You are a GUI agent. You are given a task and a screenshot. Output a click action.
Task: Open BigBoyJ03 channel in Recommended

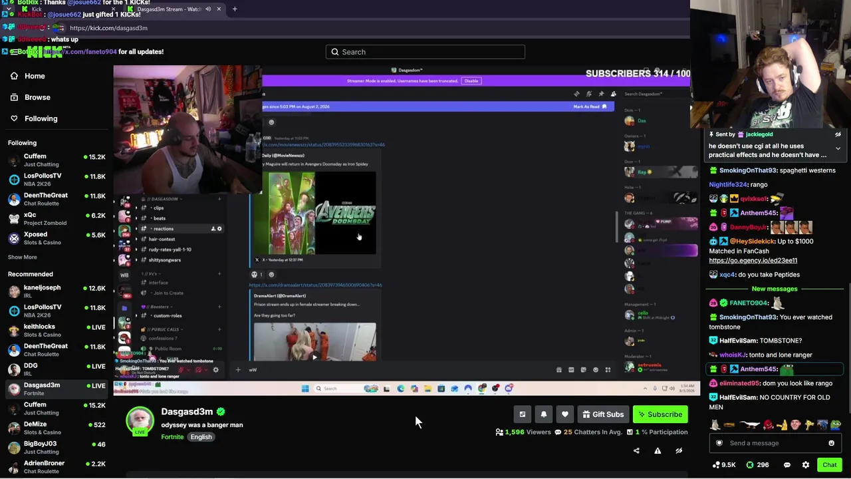pos(57,447)
